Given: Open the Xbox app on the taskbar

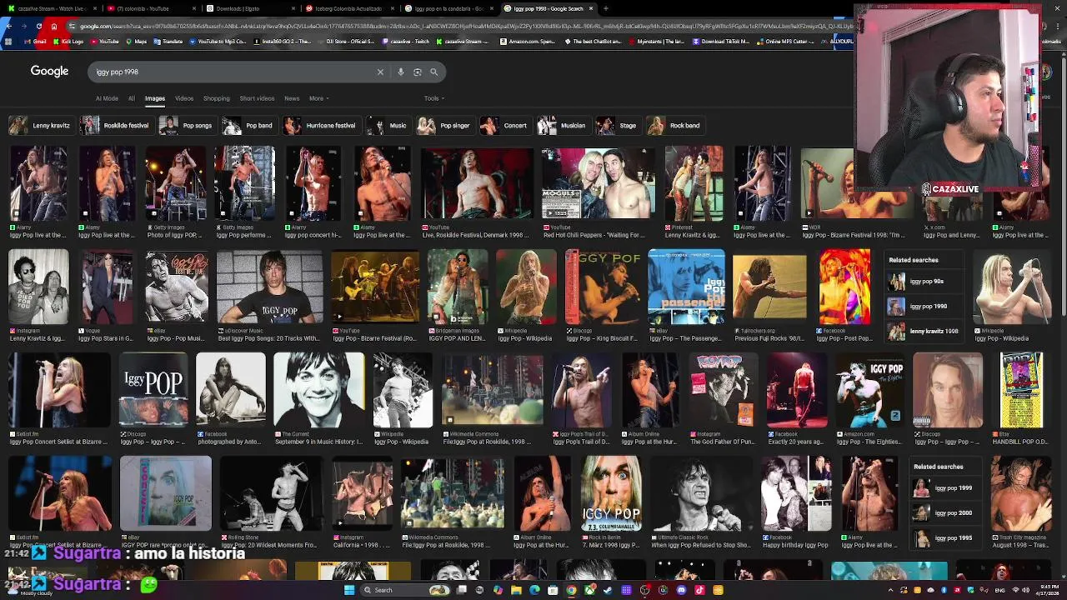Looking at the screenshot, I should coord(589,590).
